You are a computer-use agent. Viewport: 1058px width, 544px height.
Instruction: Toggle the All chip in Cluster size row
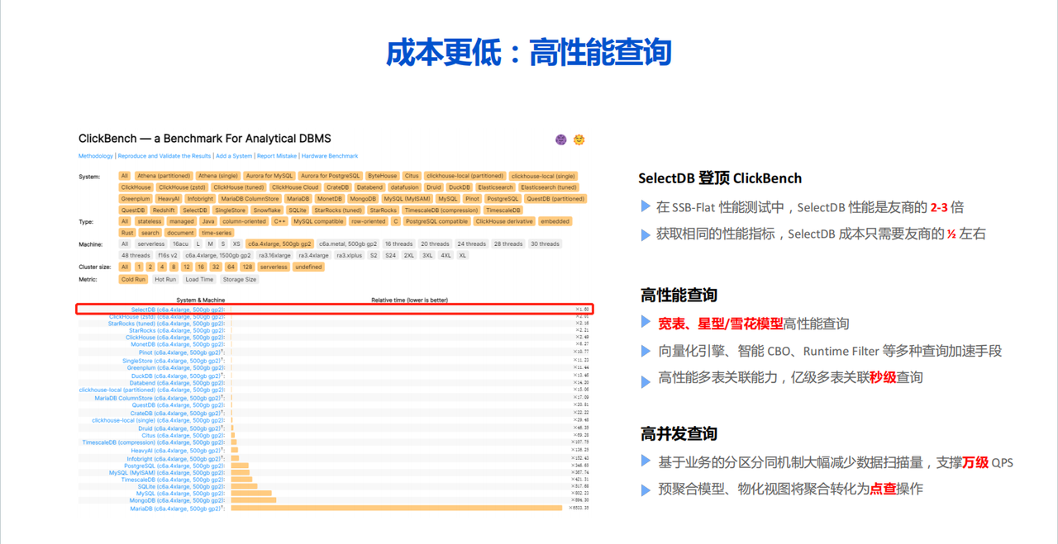pos(125,267)
